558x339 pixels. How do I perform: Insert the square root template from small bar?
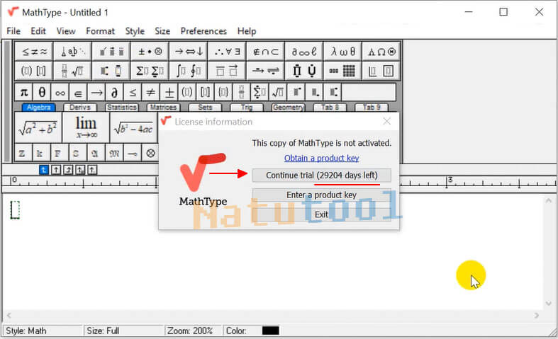pos(278,93)
